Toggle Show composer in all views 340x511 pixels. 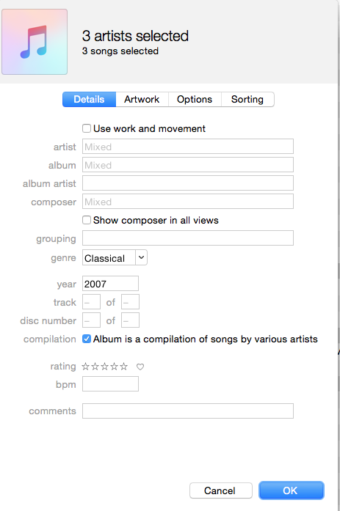[x=87, y=220]
